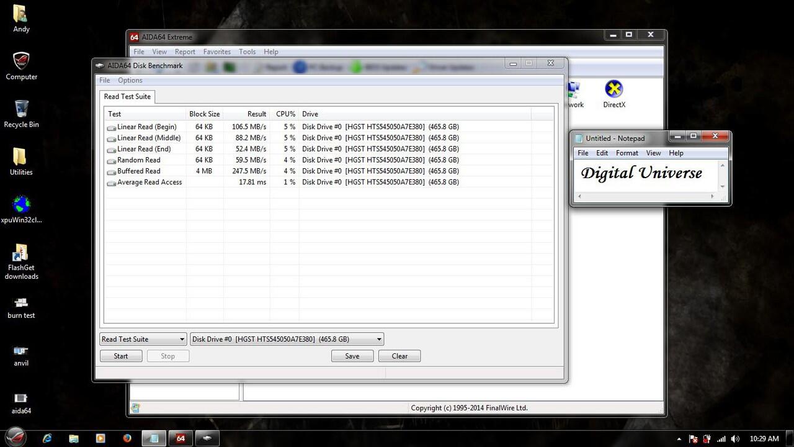Screen dimensions: 794x447
Task: Open Windows Explorer from the taskbar
Action: point(73,438)
